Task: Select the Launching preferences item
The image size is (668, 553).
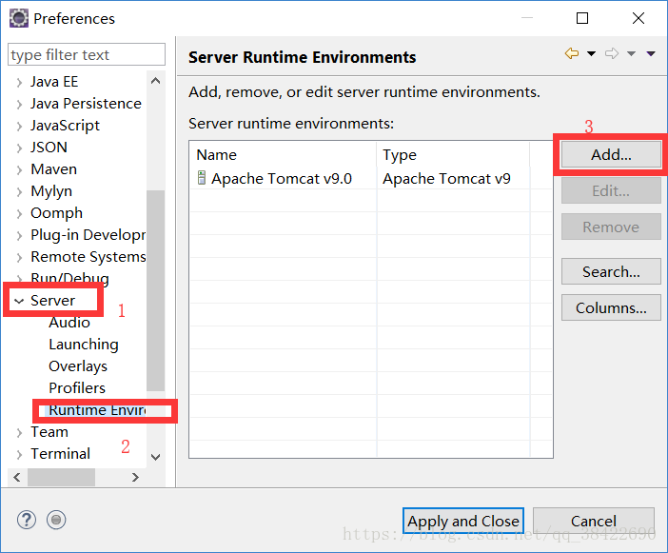Action: coord(84,345)
